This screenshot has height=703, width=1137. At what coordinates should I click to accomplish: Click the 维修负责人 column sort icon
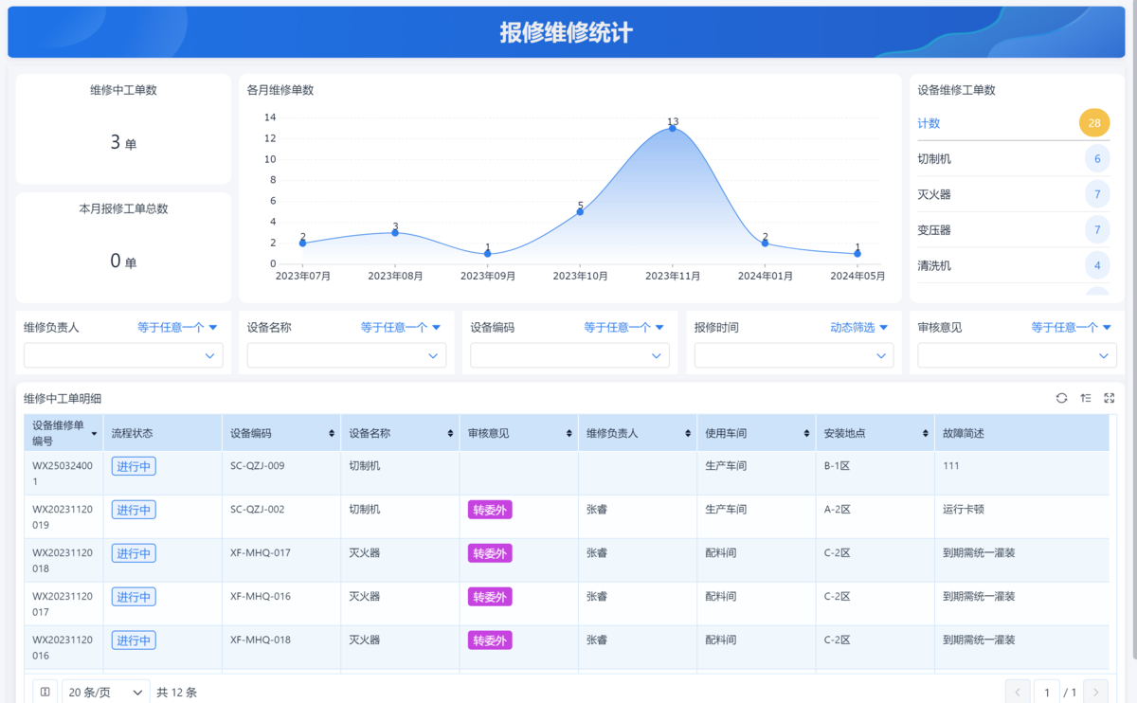(x=688, y=433)
